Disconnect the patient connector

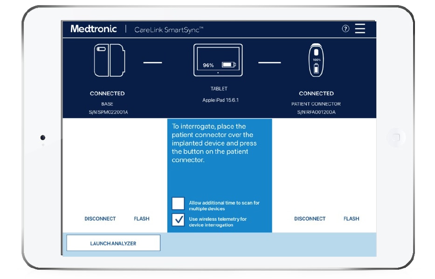pos(309,218)
